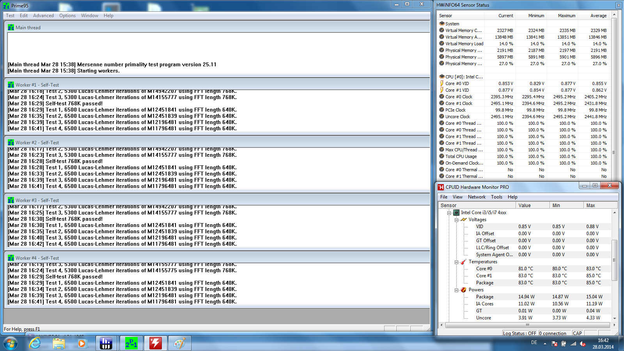Click the Prime95 title bar application icon

[6, 6]
